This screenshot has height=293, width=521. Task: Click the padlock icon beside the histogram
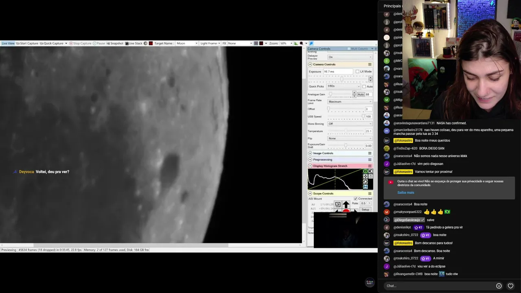(x=370, y=177)
